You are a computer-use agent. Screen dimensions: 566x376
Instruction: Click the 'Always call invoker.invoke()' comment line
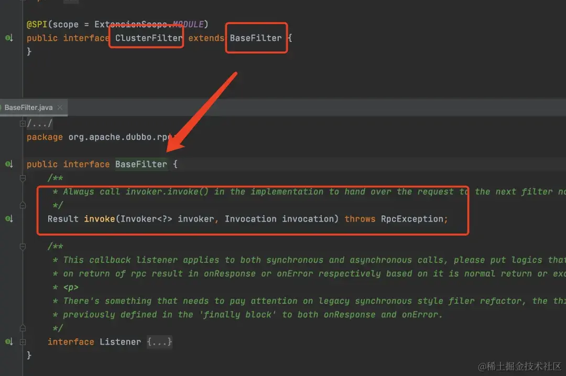click(x=309, y=192)
